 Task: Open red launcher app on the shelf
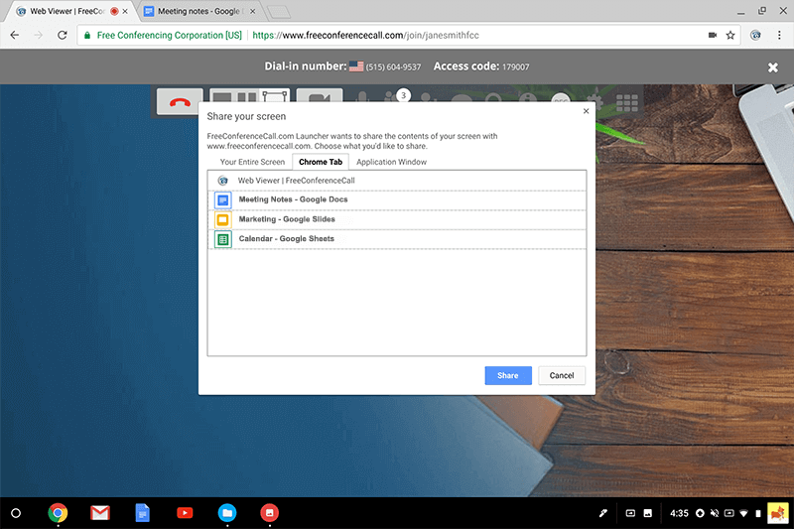[x=269, y=513]
